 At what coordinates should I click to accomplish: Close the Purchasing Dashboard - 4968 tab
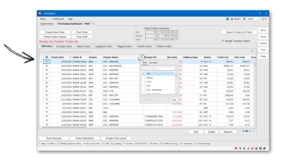pyautogui.click(x=93, y=24)
